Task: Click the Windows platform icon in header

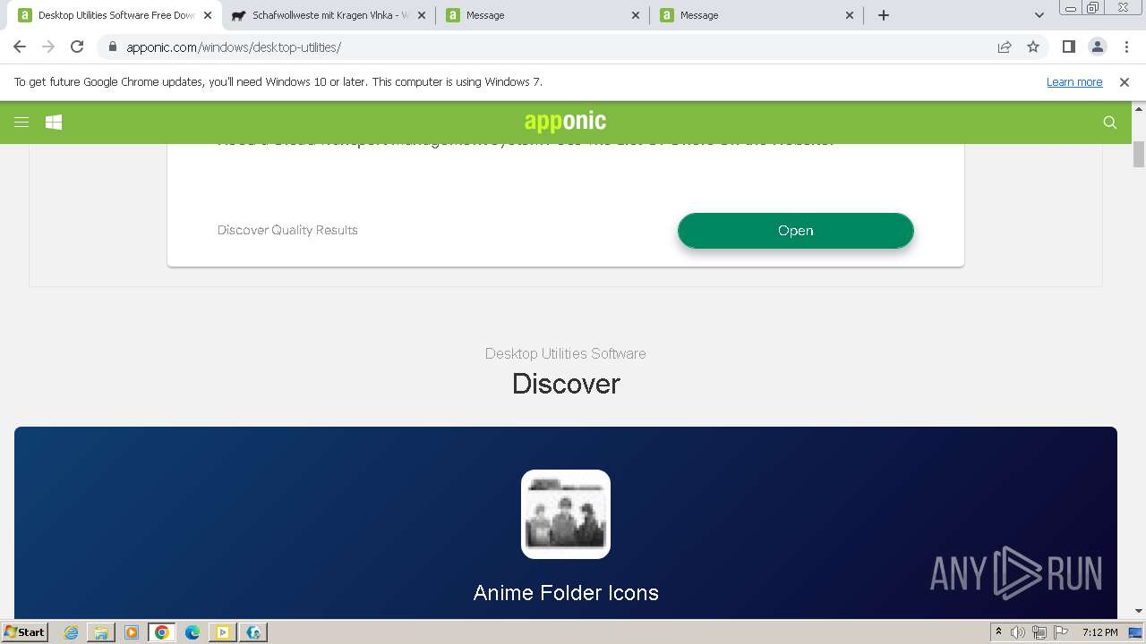Action: click(x=54, y=123)
